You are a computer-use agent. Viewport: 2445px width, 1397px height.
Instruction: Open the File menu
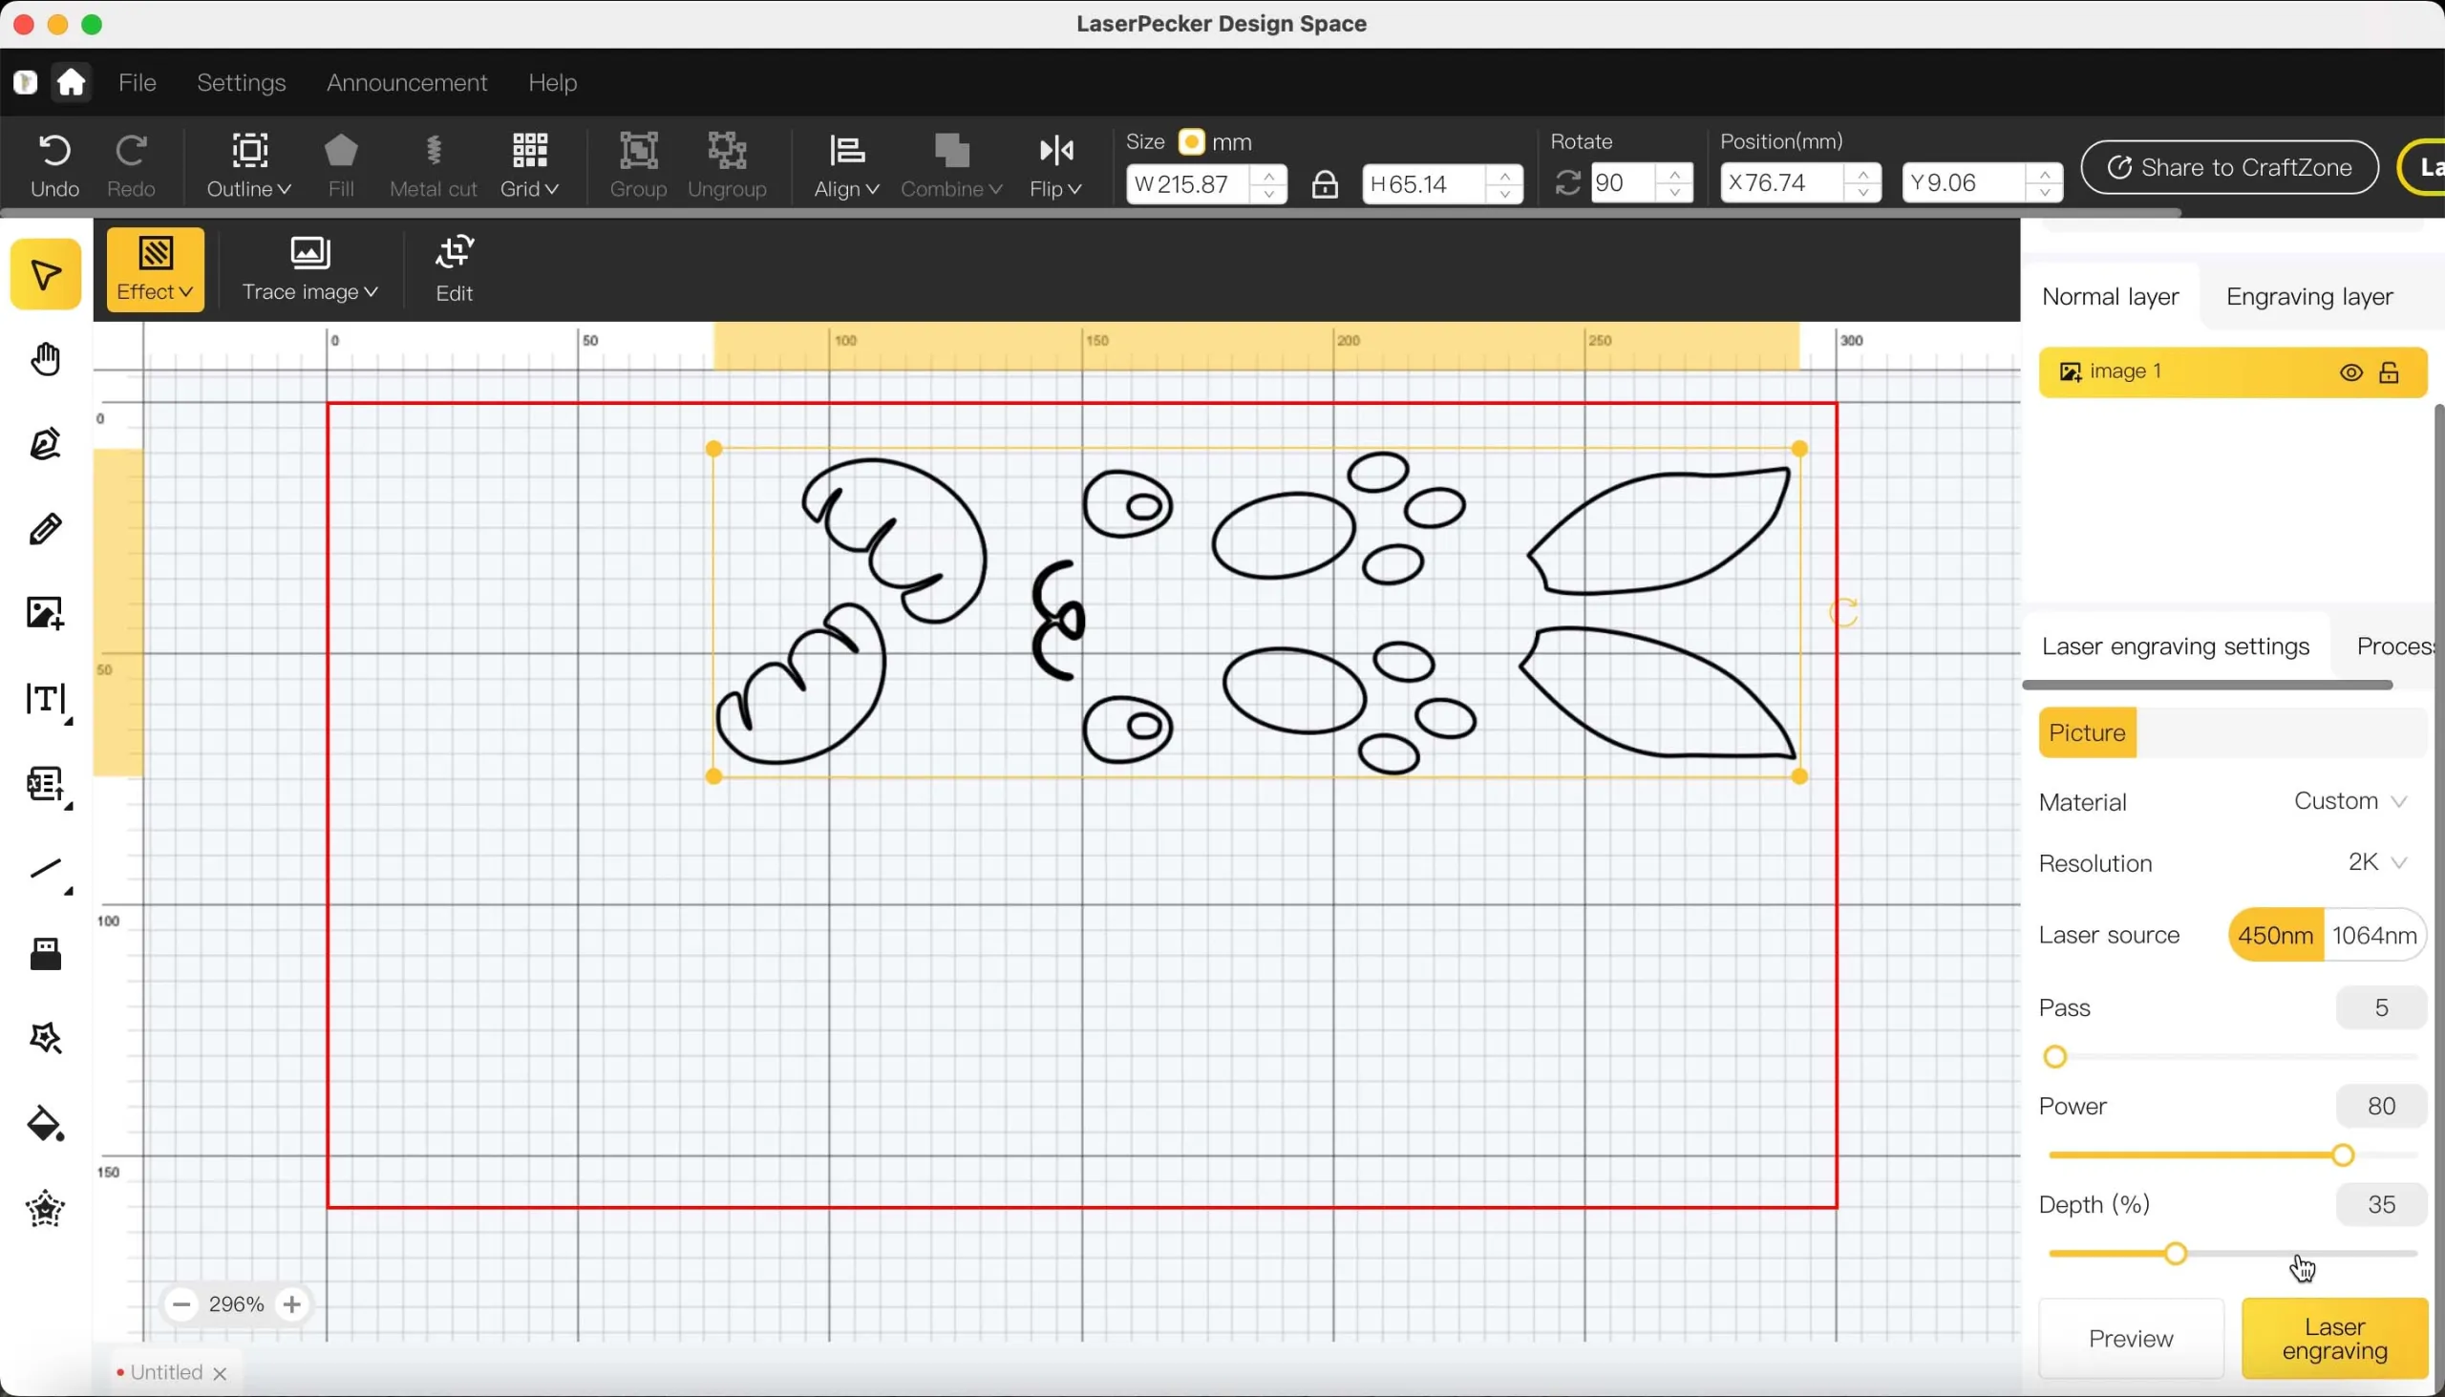pos(138,82)
